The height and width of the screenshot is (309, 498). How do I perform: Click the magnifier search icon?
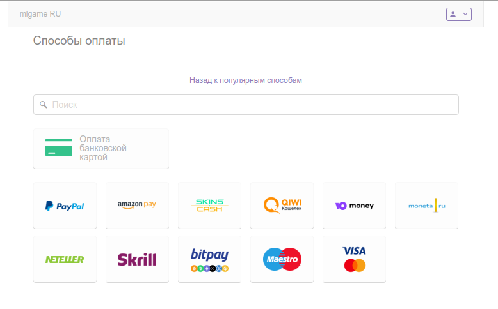pyautogui.click(x=44, y=105)
